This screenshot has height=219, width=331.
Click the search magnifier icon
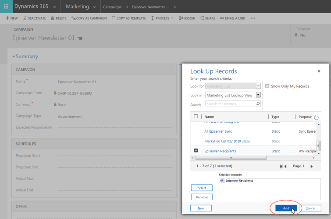click(x=258, y=104)
